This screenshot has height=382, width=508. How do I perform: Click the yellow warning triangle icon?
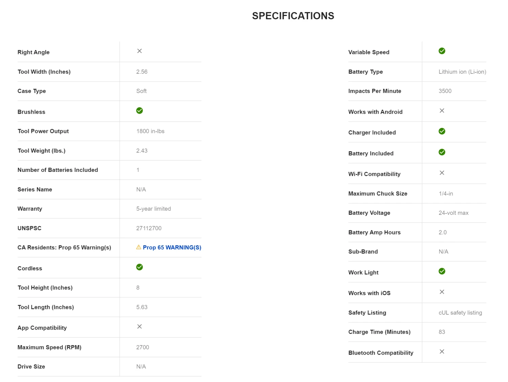(139, 247)
